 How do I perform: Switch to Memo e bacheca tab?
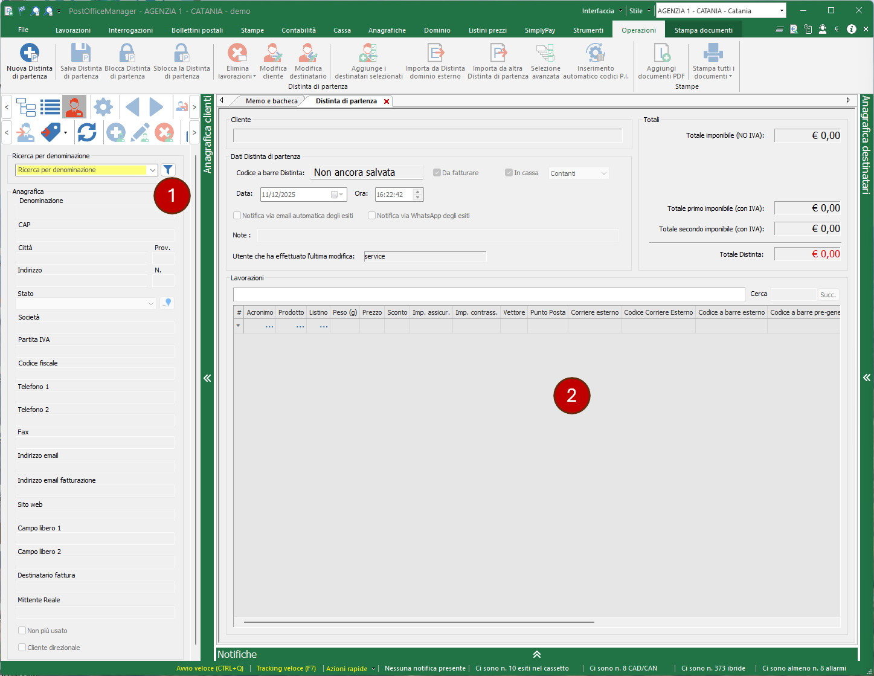[x=271, y=101]
